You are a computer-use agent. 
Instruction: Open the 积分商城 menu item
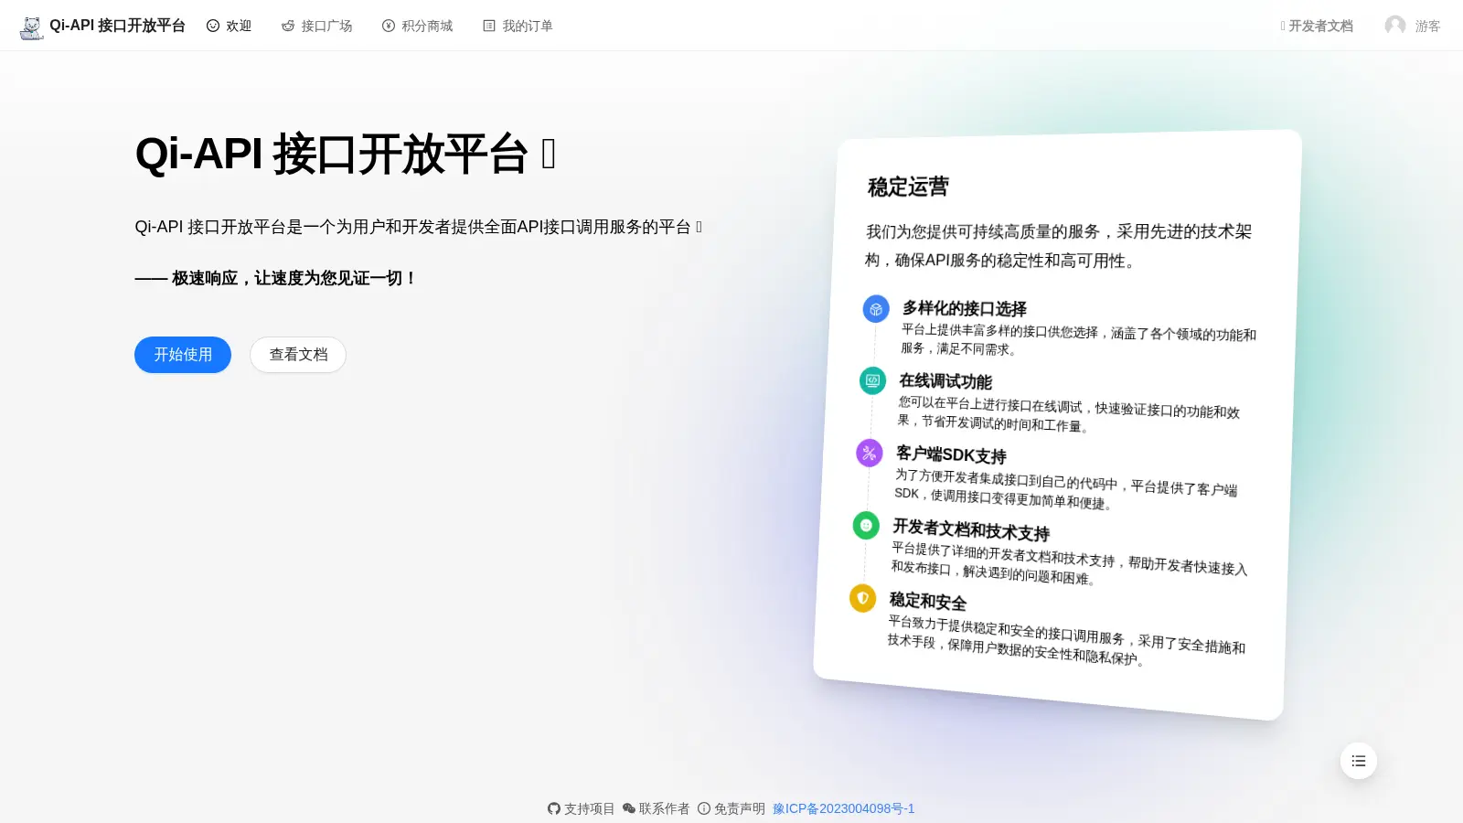point(417,26)
